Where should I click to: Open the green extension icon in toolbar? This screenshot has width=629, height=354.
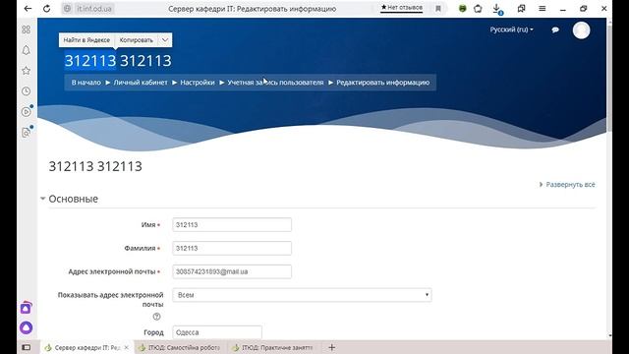click(463, 9)
